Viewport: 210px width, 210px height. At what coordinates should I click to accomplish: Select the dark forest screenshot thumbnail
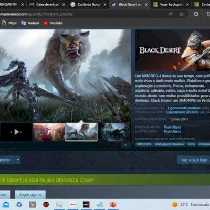114,132
